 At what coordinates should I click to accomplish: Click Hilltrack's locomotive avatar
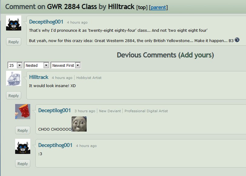14,78
